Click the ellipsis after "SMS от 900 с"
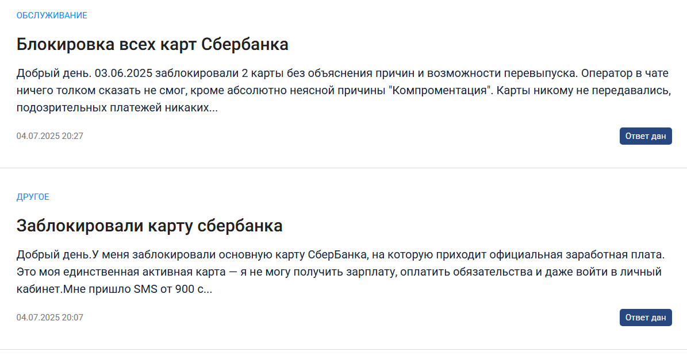The width and height of the screenshot is (687, 356). coord(206,290)
